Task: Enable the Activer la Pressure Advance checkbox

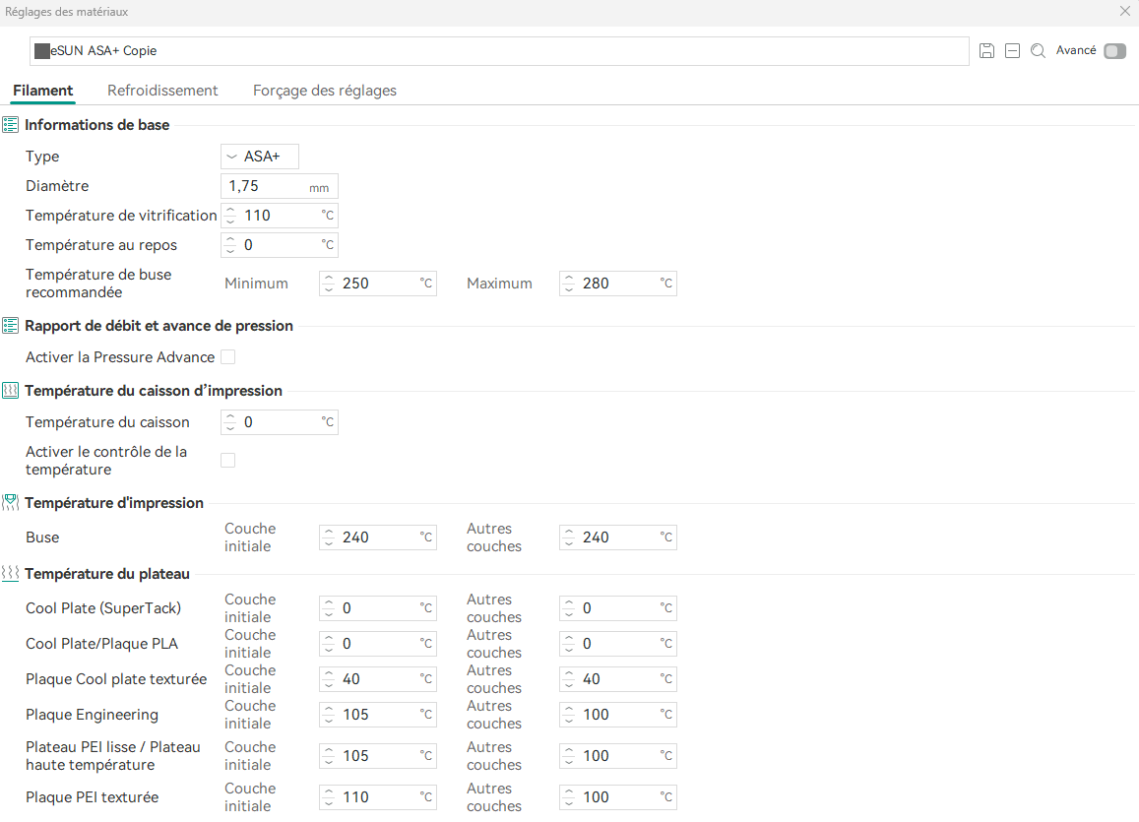Action: click(228, 357)
